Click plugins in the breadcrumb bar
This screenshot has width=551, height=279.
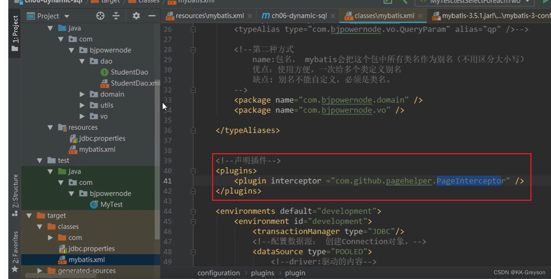click(263, 273)
